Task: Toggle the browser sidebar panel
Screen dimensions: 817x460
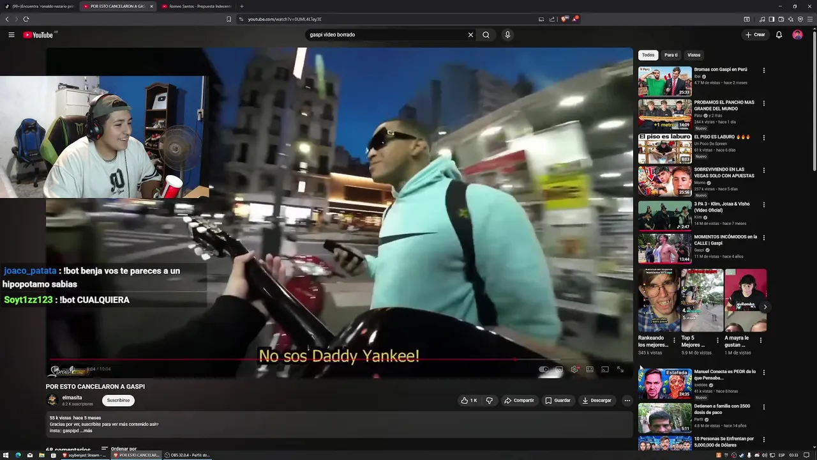Action: pos(772,19)
